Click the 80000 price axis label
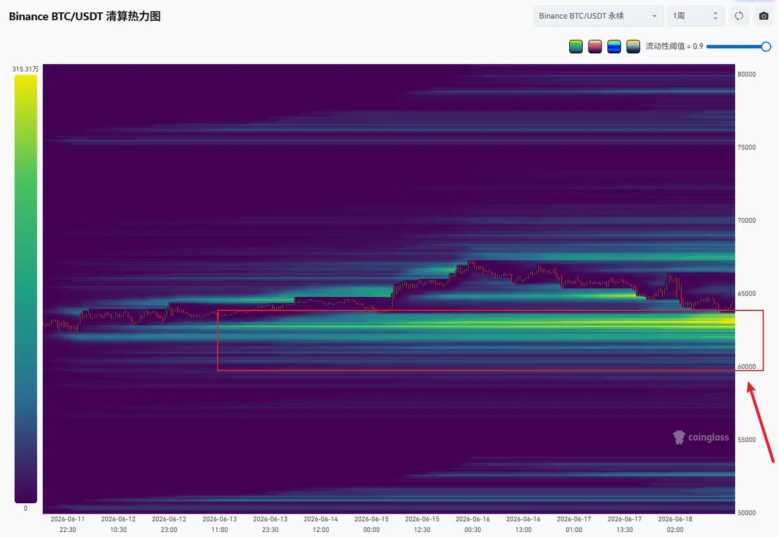The width and height of the screenshot is (779, 537). click(747, 75)
